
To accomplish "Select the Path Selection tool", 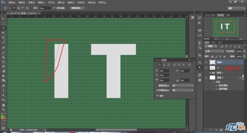I will [3, 95].
